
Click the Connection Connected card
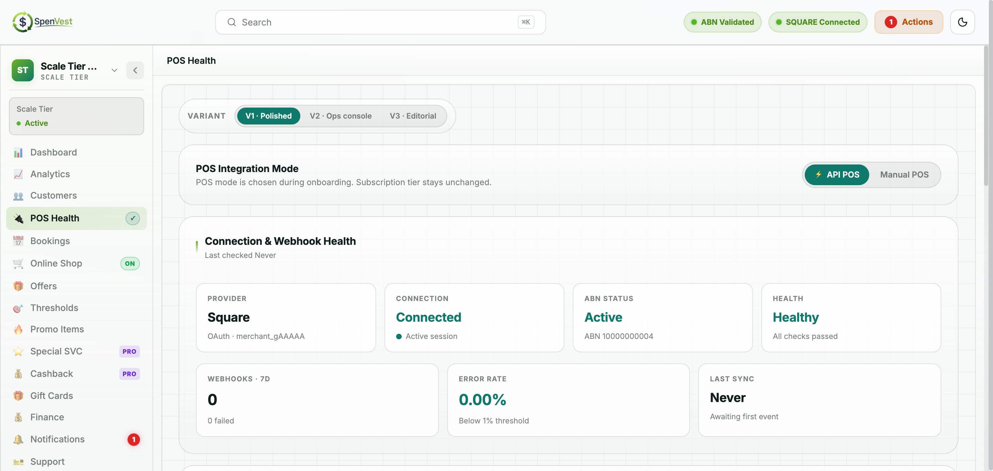tap(474, 318)
